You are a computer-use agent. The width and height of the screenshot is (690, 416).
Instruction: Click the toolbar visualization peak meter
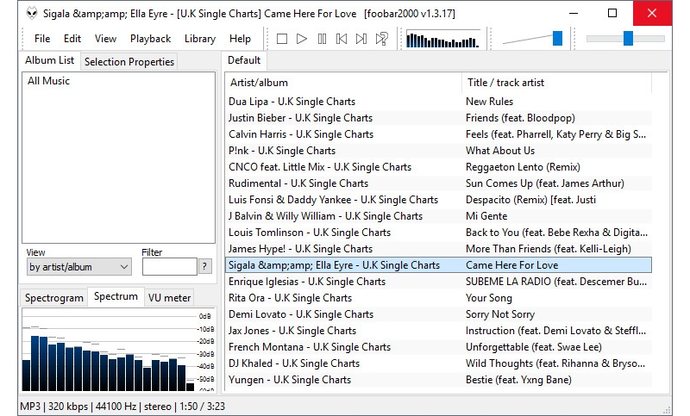[442, 39]
